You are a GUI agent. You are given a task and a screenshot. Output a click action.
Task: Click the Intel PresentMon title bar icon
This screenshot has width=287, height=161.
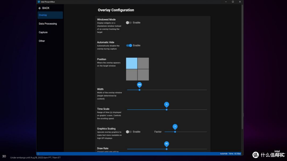point(39,2)
